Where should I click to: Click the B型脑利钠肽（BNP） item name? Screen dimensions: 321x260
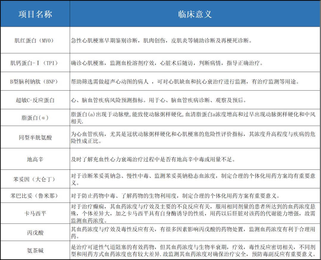tap(35, 82)
